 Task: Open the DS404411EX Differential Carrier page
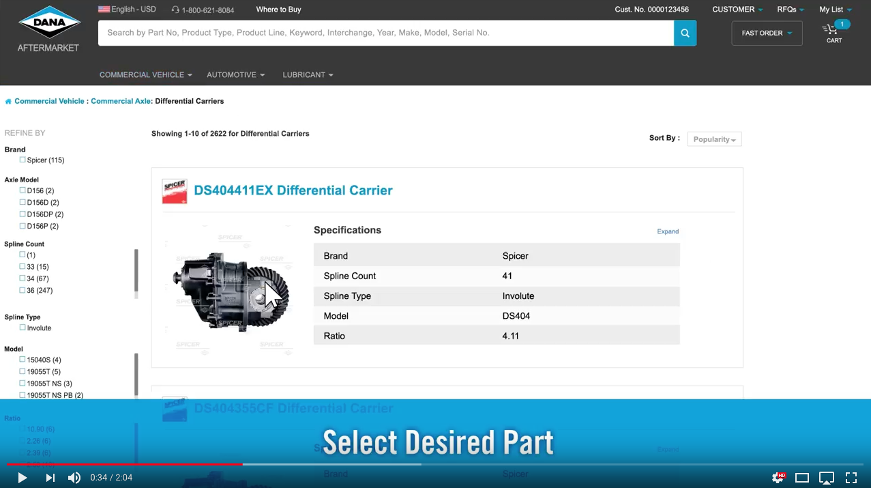pos(293,190)
